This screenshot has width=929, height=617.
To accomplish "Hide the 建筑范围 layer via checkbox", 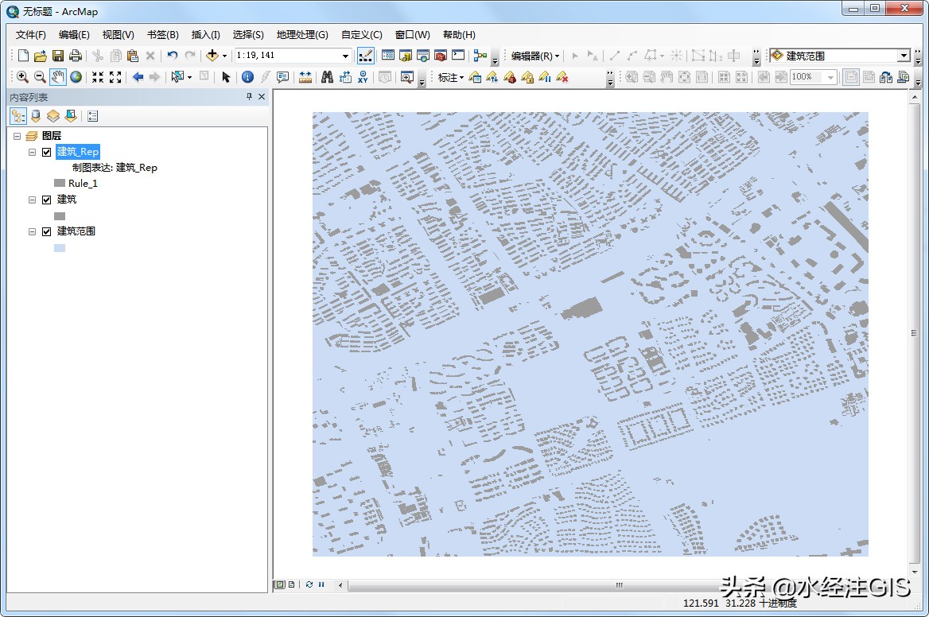I will 46,231.
